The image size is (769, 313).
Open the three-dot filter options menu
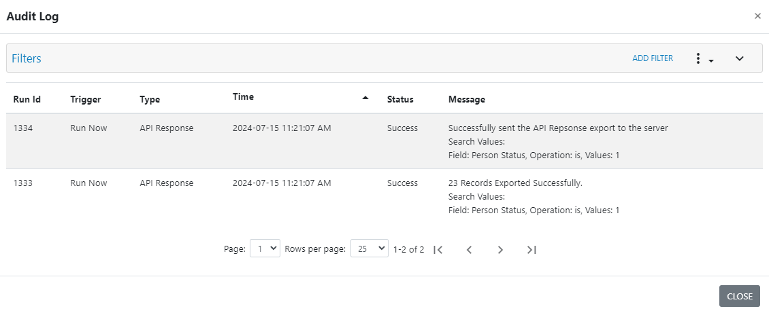(x=702, y=59)
